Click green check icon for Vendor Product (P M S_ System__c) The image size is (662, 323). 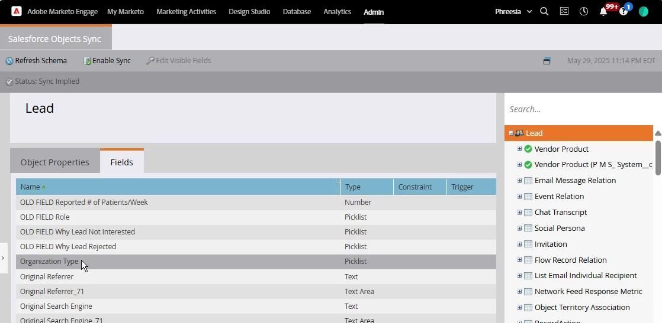528,165
